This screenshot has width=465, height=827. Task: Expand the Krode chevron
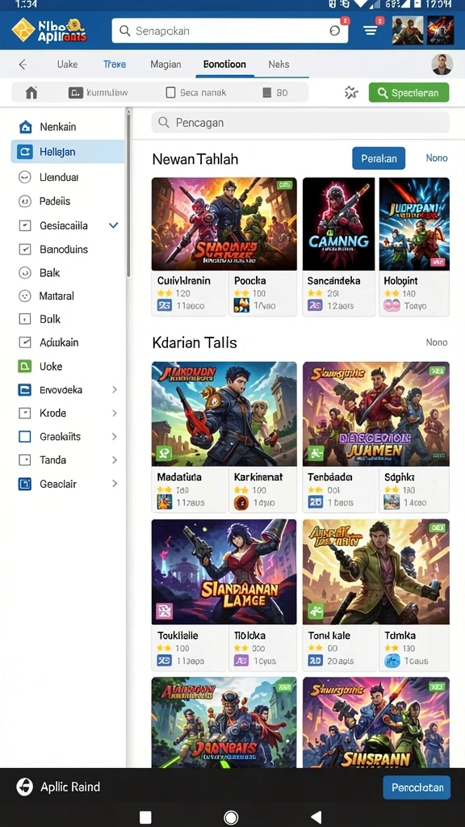pyautogui.click(x=115, y=413)
